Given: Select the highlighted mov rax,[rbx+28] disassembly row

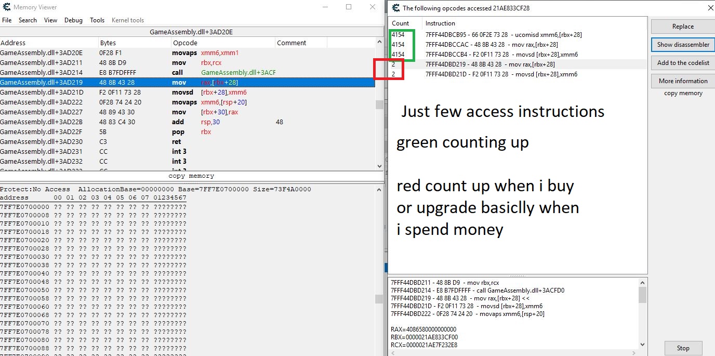Looking at the screenshot, I should click(187, 82).
